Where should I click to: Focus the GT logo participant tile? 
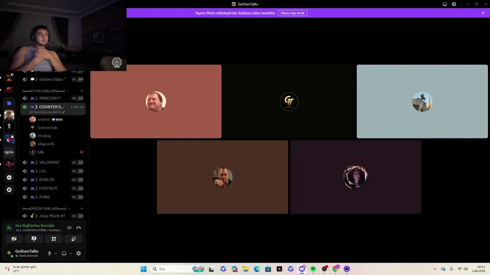(289, 102)
